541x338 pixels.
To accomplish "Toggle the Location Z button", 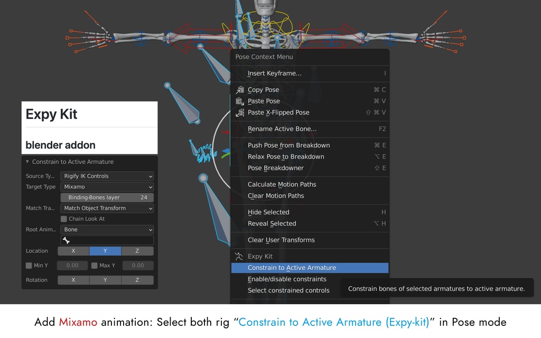I will pos(137,251).
